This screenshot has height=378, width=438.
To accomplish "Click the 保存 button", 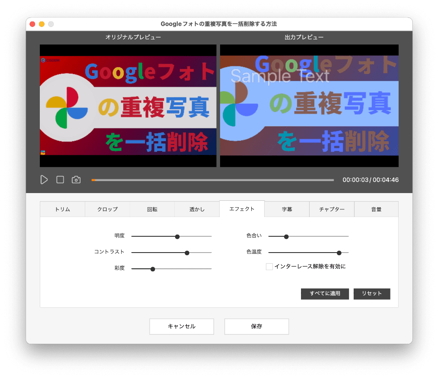I will [256, 326].
